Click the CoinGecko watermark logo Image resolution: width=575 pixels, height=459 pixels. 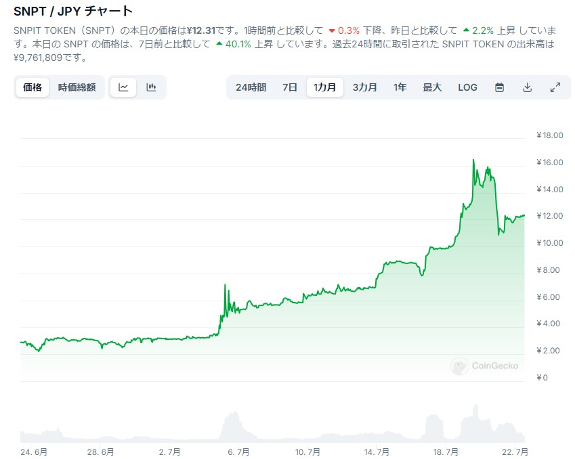(x=485, y=366)
